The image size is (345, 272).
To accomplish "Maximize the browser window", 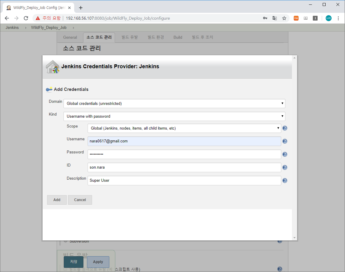I will 324,5.
